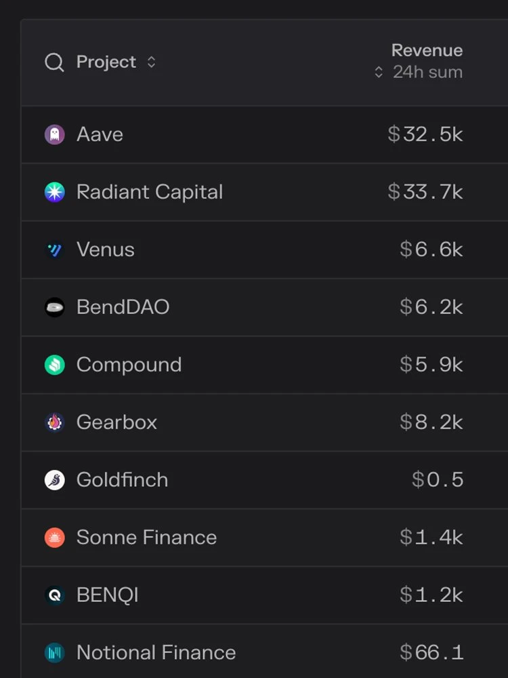The image size is (508, 678).
Task: Click the Sonne Finance sun logo
Action: tap(54, 538)
